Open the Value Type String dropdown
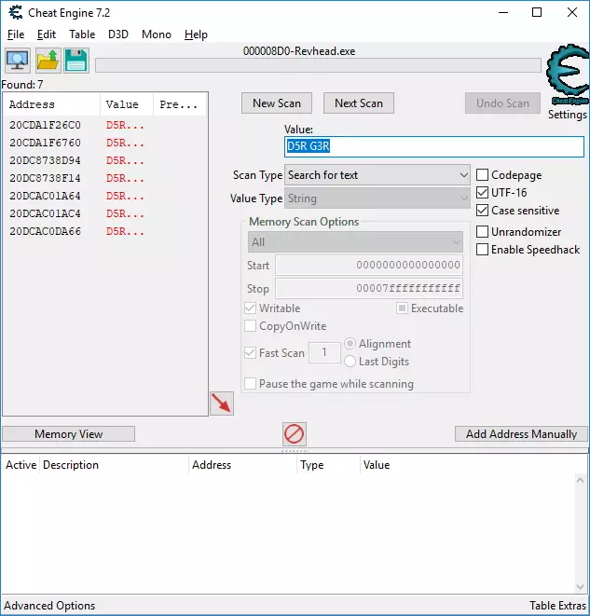Image resolution: width=590 pixels, height=616 pixels. (377, 198)
